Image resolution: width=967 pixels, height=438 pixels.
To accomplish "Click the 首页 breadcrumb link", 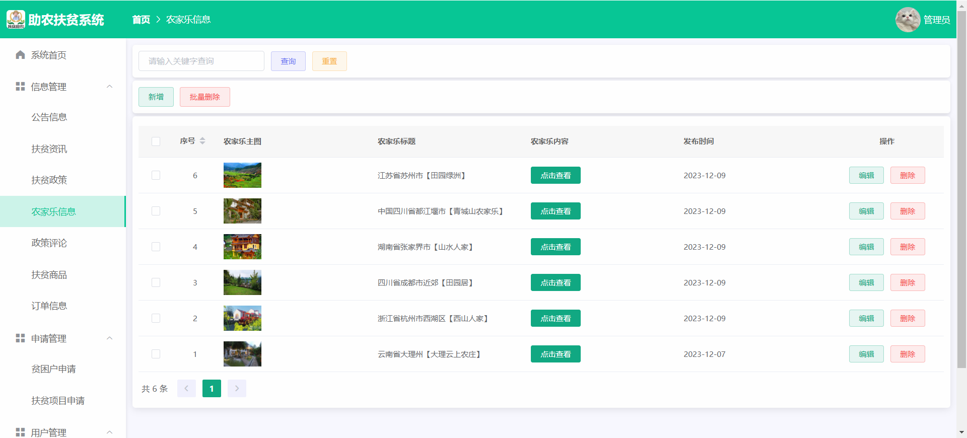I will (x=141, y=20).
